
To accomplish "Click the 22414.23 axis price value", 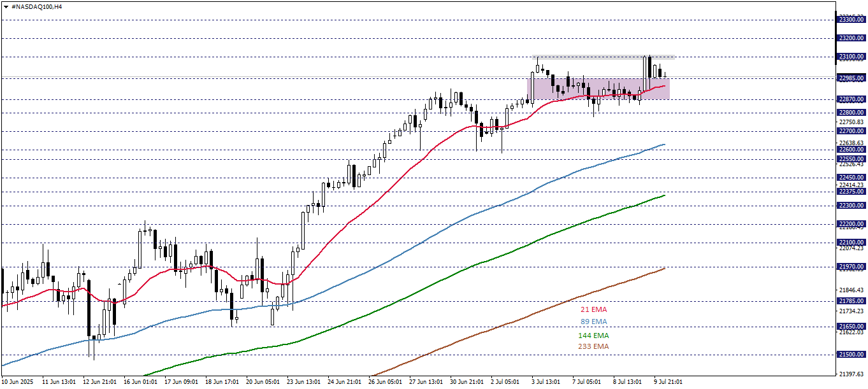I will (x=852, y=185).
